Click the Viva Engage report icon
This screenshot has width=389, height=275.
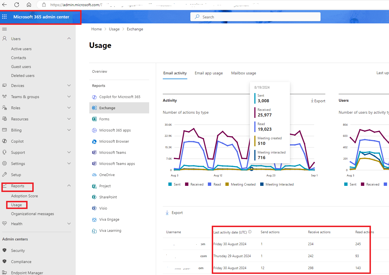pos(94,220)
